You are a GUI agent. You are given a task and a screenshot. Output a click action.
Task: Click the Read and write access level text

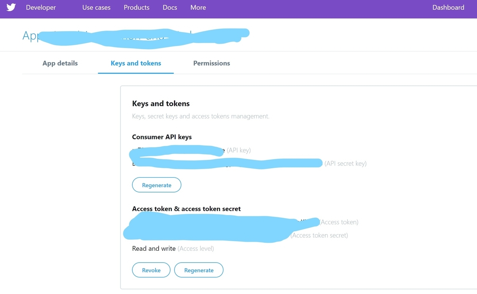pos(154,248)
